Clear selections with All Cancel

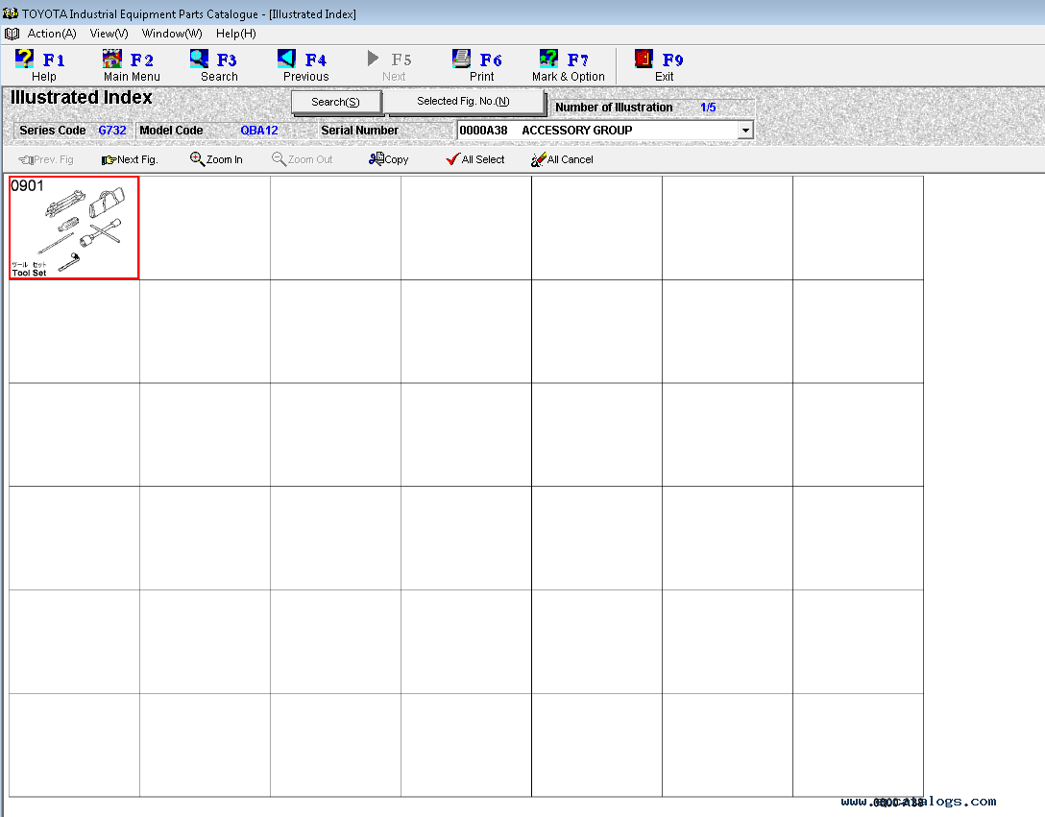tap(562, 159)
